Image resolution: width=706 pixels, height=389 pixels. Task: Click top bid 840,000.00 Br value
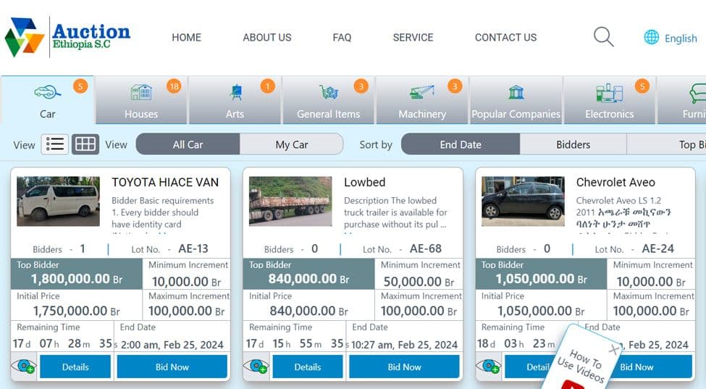click(x=309, y=279)
